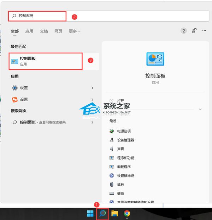Select the 全部 filter tab

coord(15,31)
